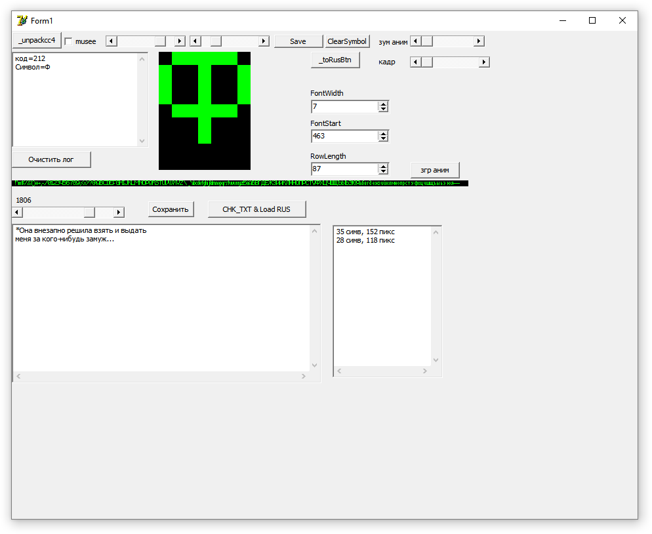
Task: Click the green font strip preview
Action: point(240,184)
